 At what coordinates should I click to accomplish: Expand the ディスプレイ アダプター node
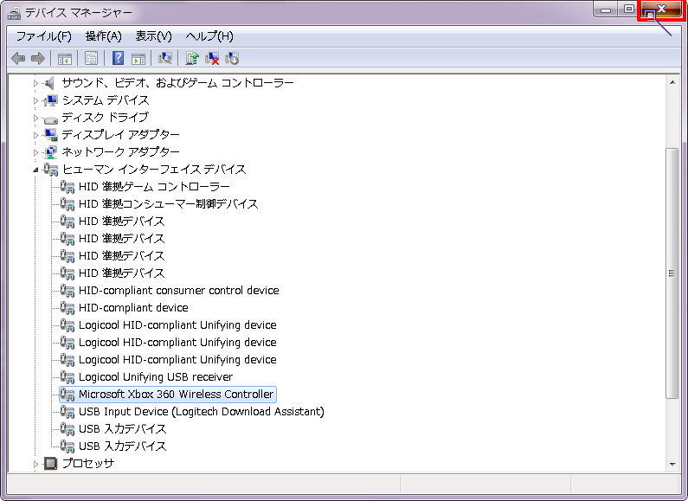pos(35,135)
